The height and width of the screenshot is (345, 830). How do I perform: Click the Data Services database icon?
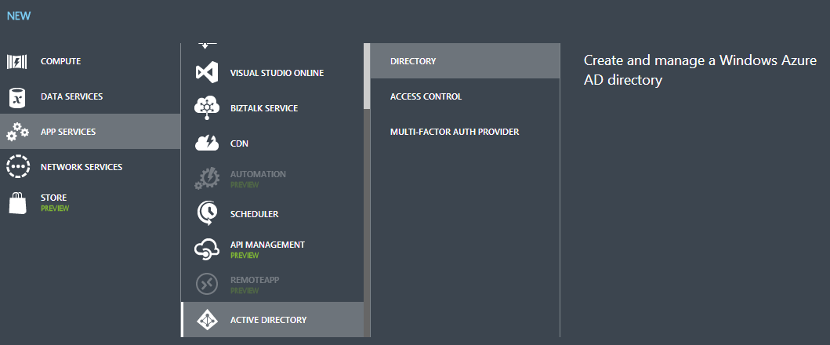point(17,97)
